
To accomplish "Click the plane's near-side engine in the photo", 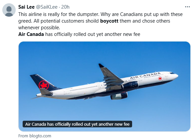I will pyautogui.click(x=130, y=85).
